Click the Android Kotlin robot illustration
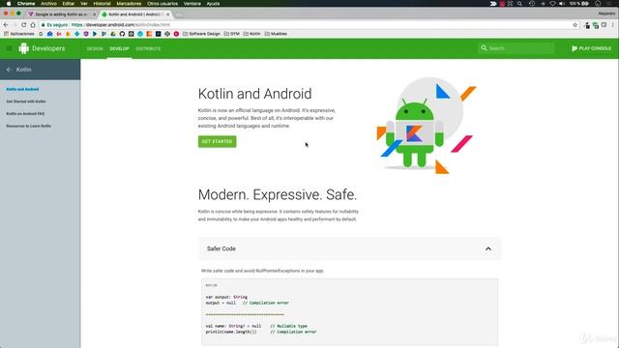Image resolution: width=619 pixels, height=348 pixels. tap(427, 126)
